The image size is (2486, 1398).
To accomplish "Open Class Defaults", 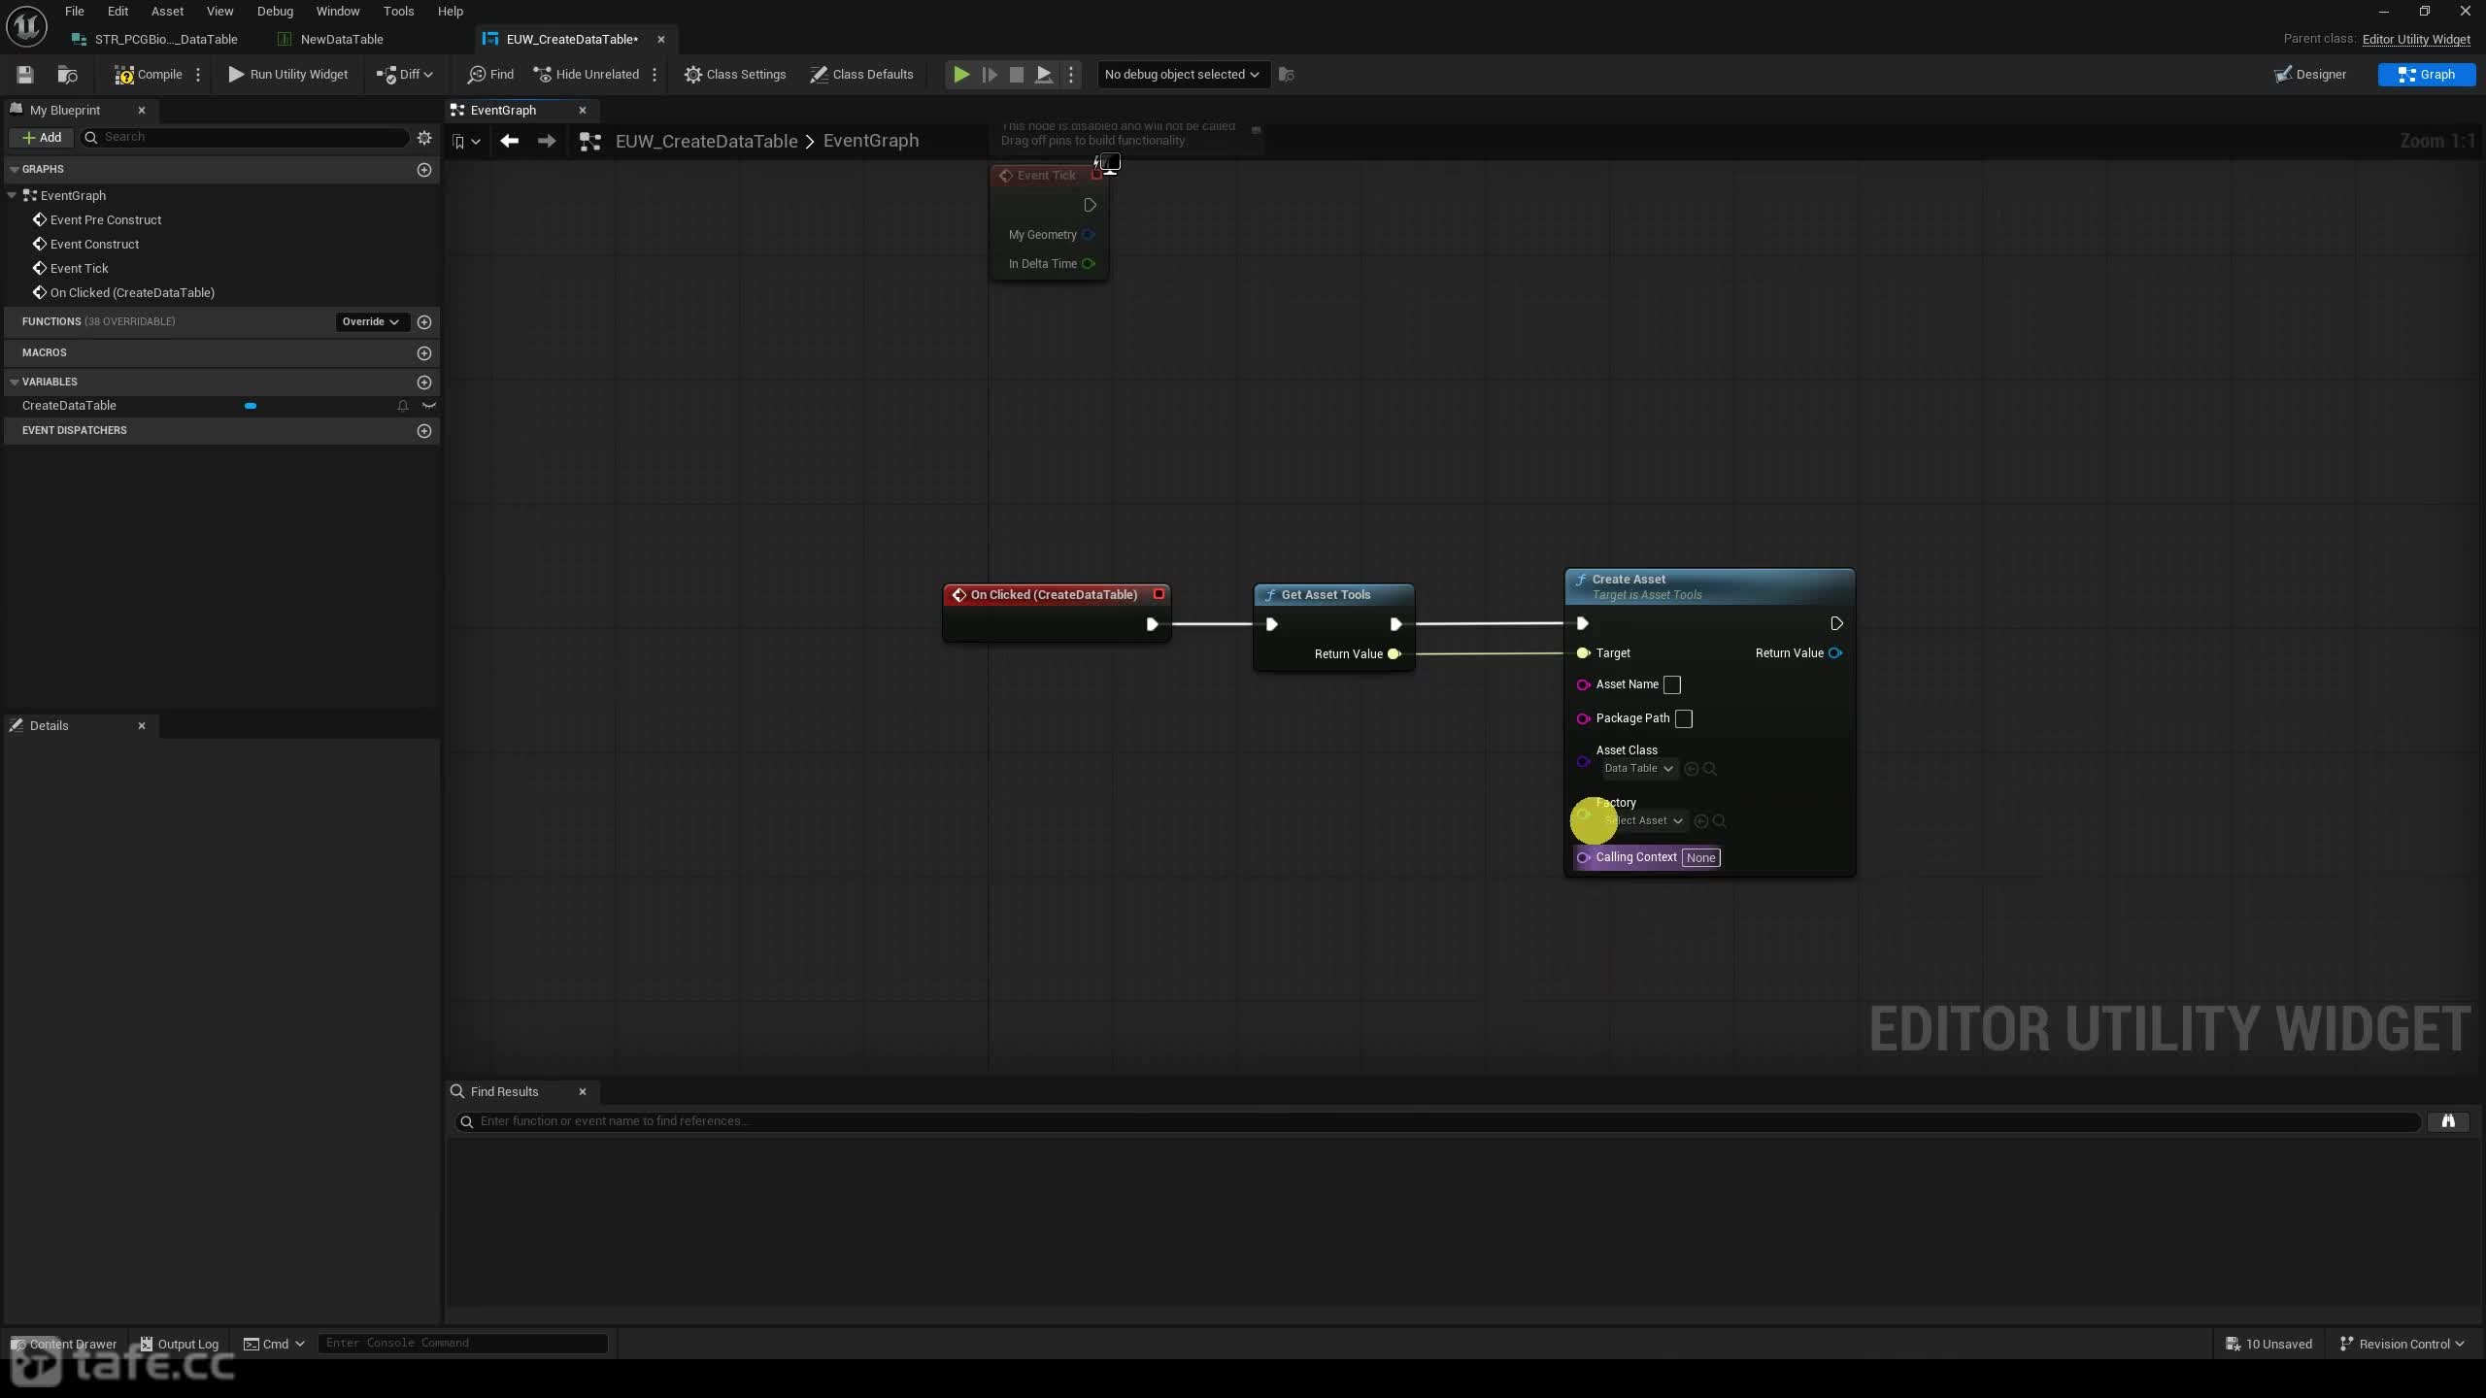I will click(861, 75).
